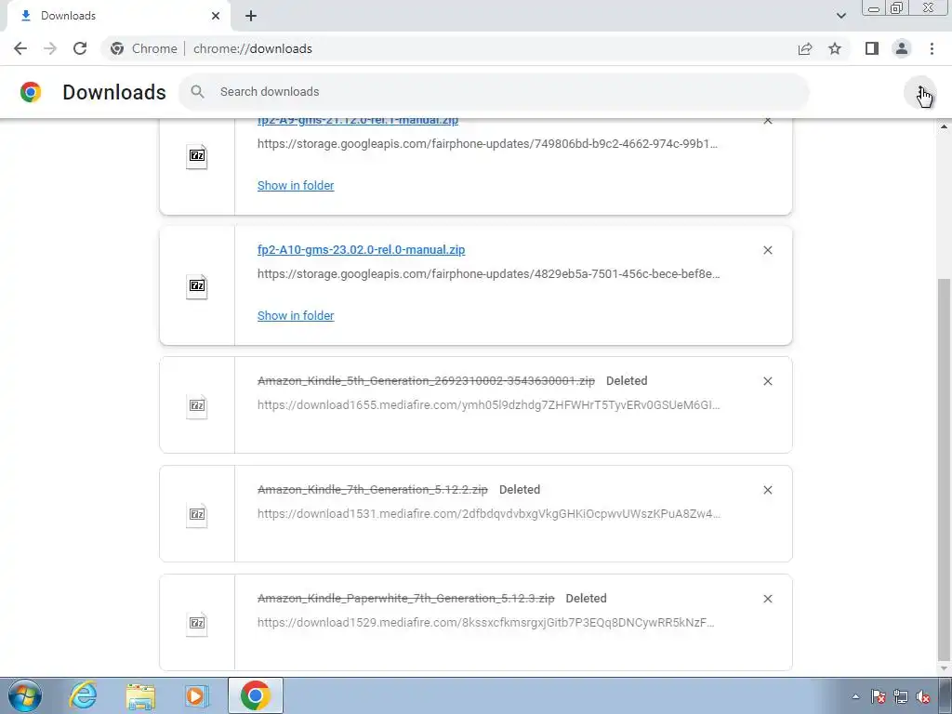Click Kindle 5th Generation file icon
The height and width of the screenshot is (714, 952).
click(x=197, y=405)
